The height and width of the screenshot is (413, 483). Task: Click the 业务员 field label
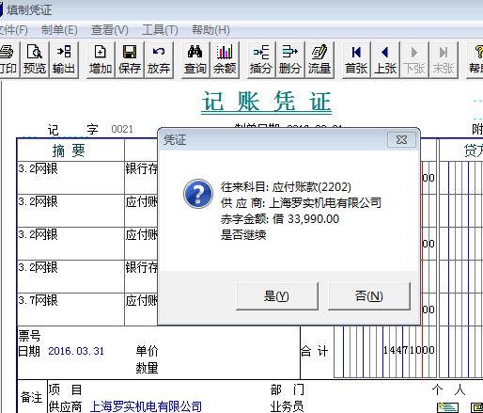(x=287, y=406)
